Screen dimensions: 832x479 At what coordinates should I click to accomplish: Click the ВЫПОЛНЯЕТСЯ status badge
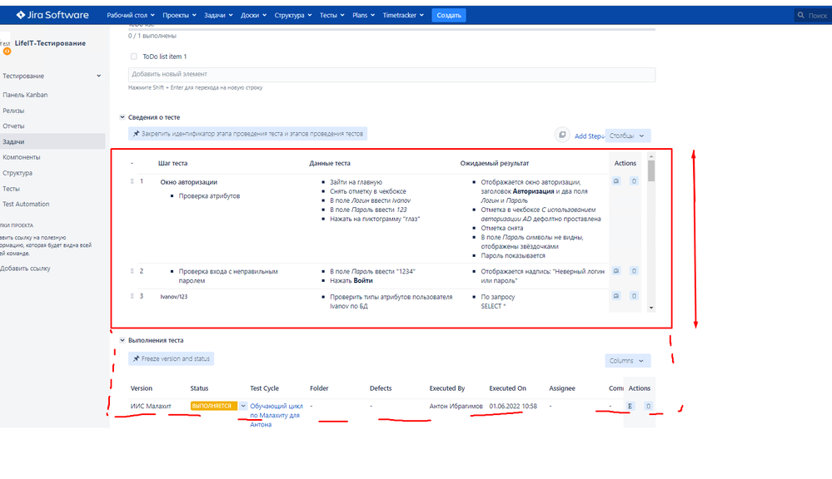tap(214, 406)
